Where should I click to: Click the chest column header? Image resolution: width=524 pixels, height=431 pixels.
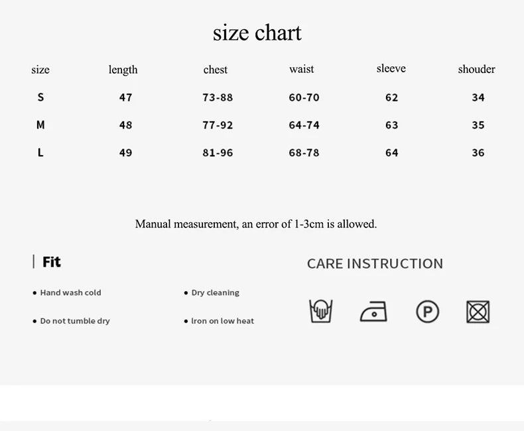[x=216, y=70]
